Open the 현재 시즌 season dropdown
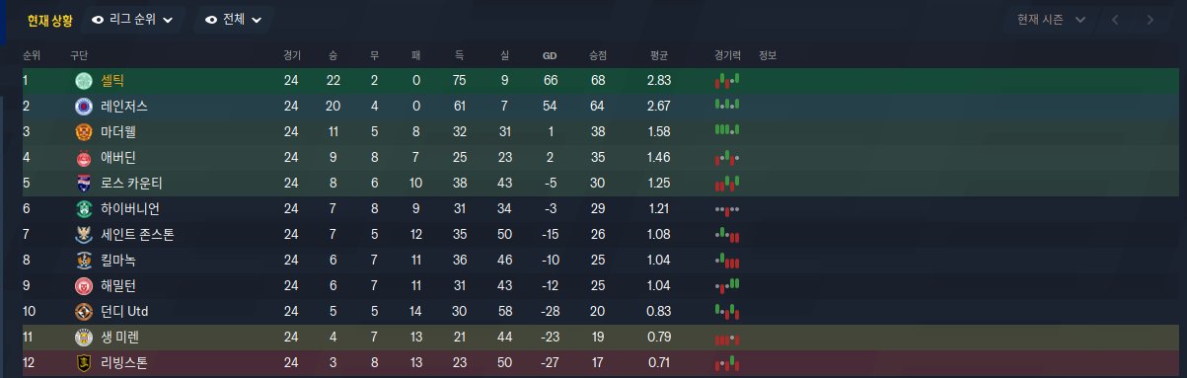Viewport: 1187px width, 378px height. pyautogui.click(x=1051, y=19)
